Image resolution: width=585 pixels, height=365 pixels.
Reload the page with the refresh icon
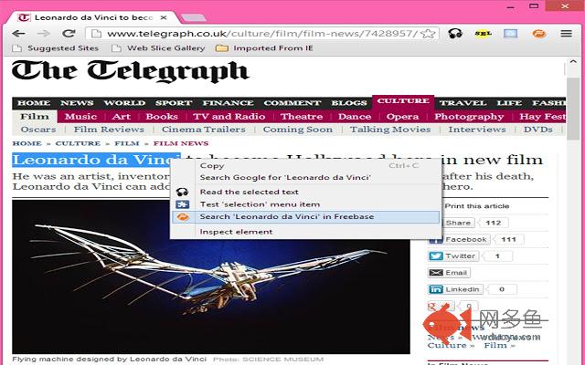point(68,34)
